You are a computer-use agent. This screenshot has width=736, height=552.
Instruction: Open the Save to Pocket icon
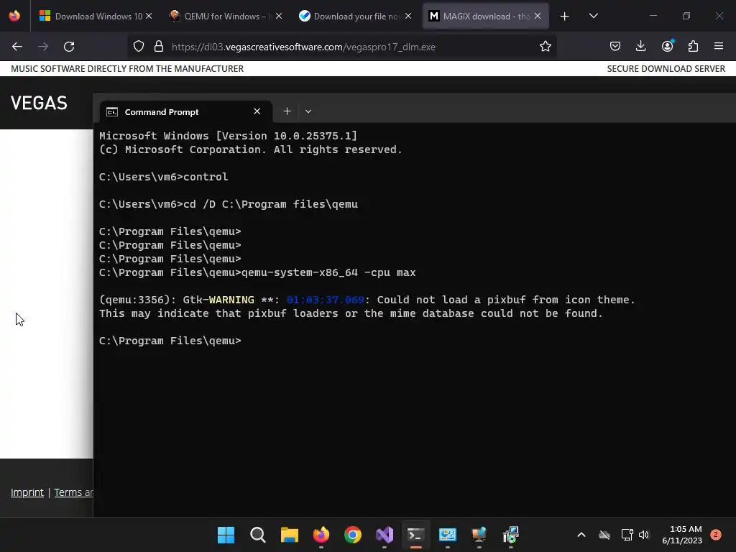click(x=615, y=47)
